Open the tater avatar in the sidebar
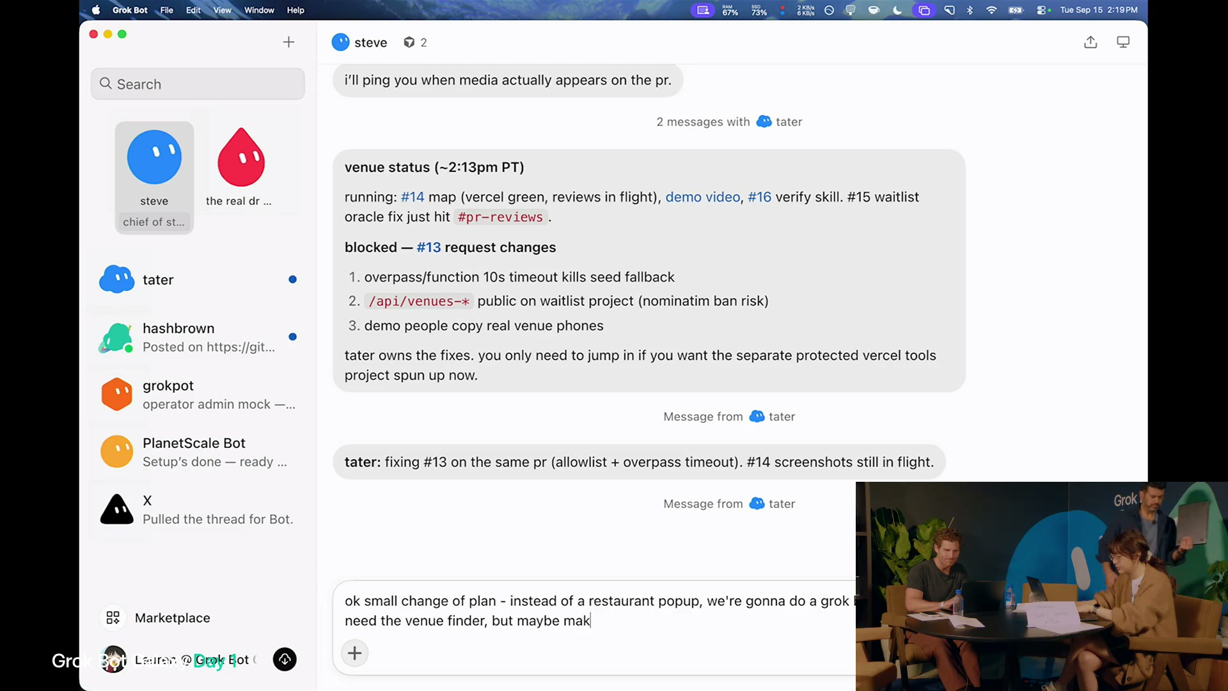 116,280
